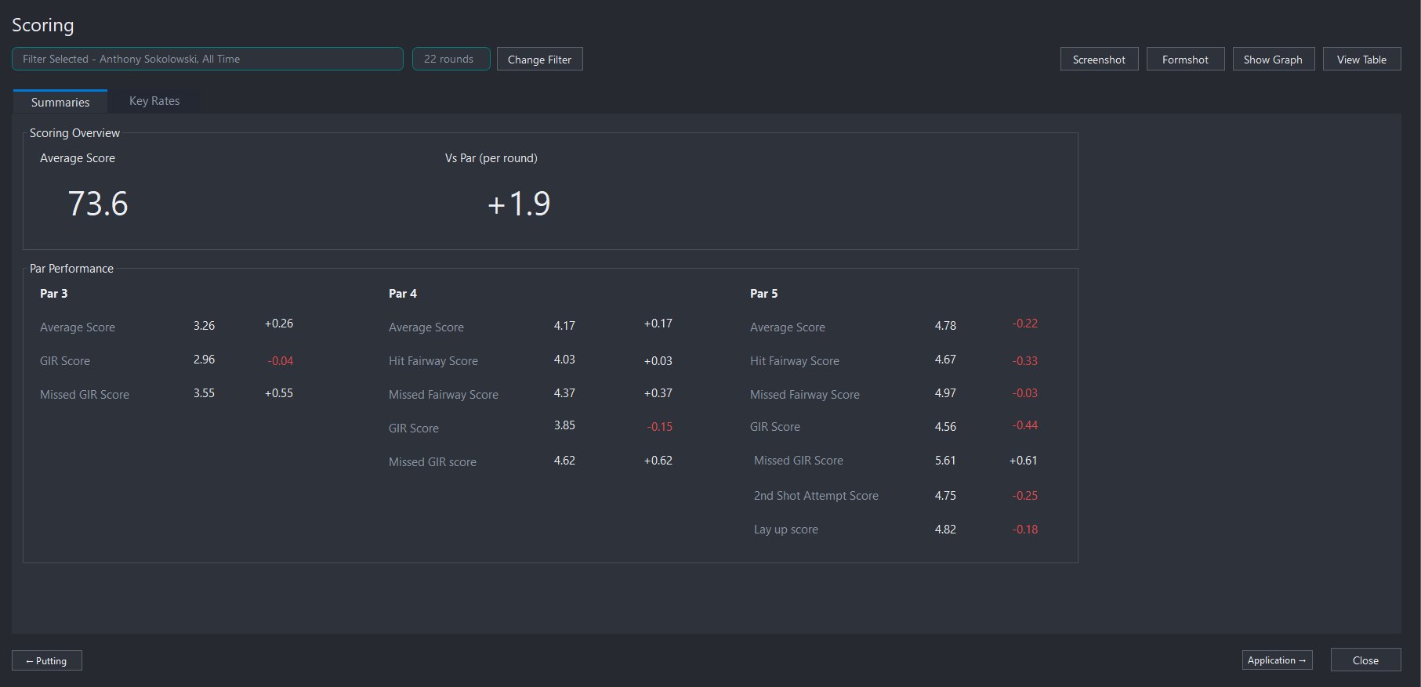Click the Lay up score label
The height and width of the screenshot is (687, 1421).
786,530
